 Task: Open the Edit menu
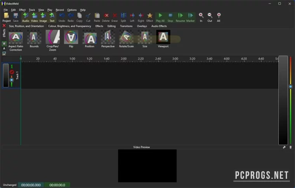click(x=13, y=10)
